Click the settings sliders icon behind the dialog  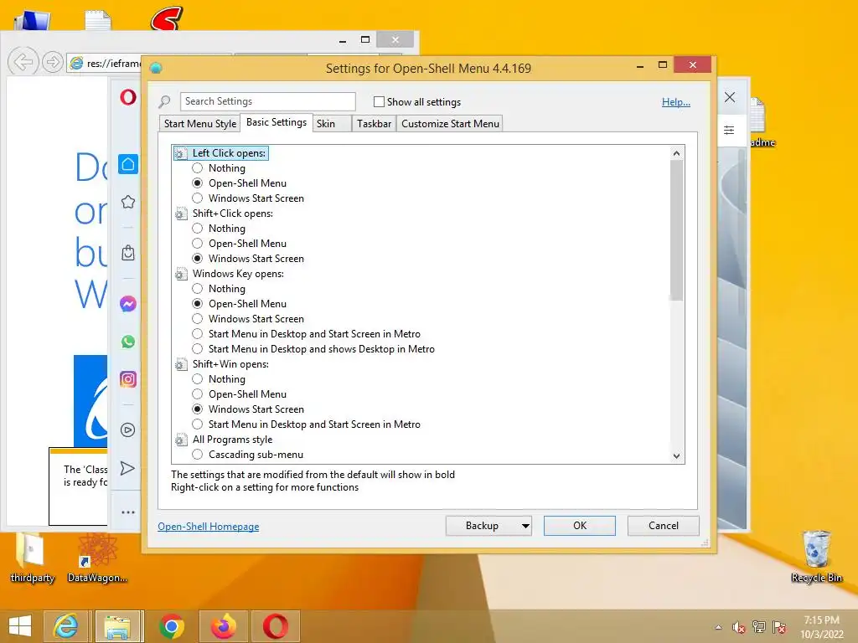(729, 130)
